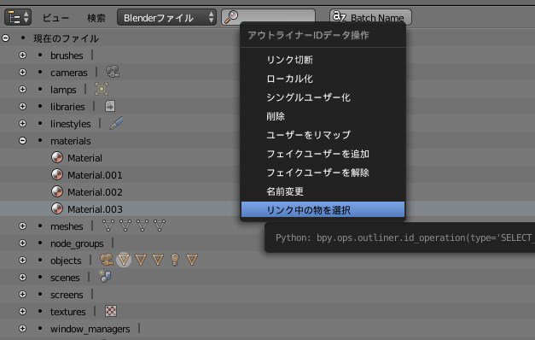Click the sphere icon of Material.003
This screenshot has width=535, height=340.
pos(57,208)
